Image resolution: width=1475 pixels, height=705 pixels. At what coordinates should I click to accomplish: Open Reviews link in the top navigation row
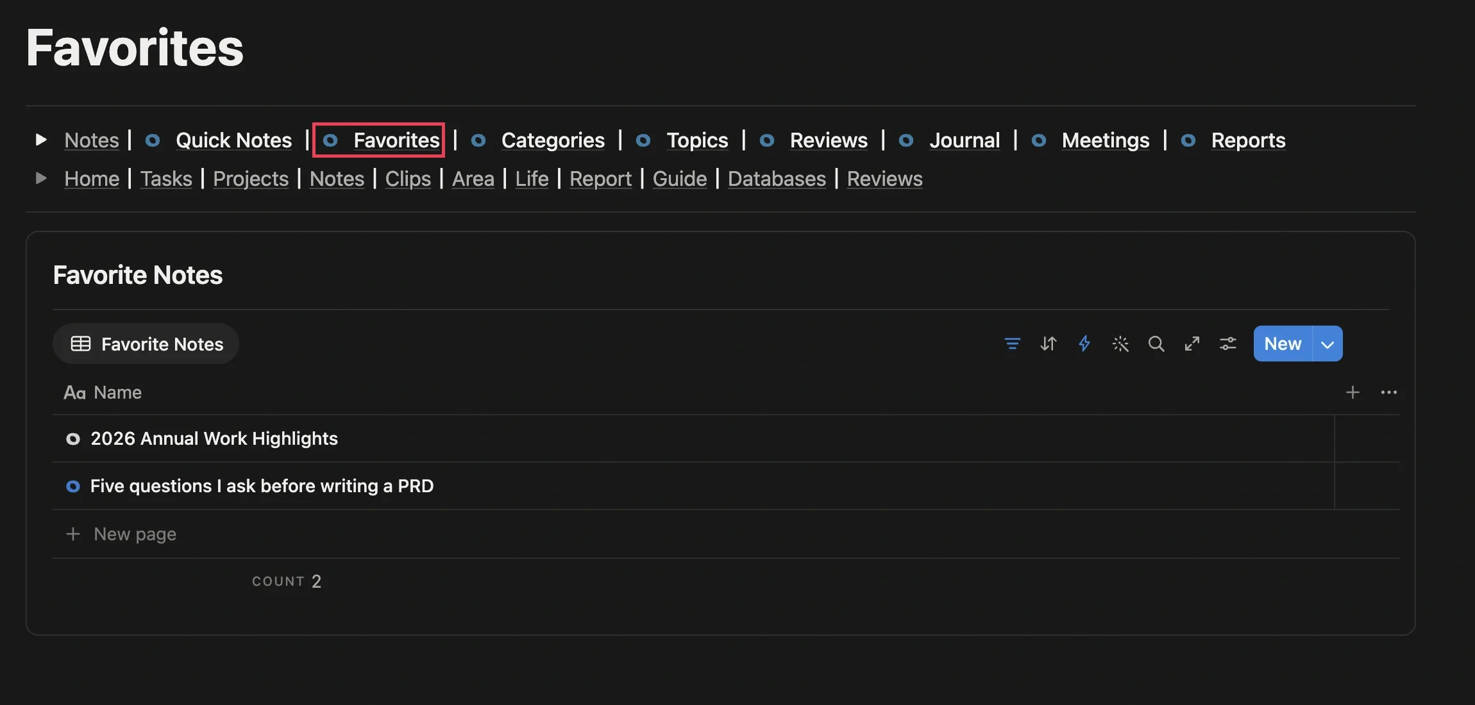829,140
